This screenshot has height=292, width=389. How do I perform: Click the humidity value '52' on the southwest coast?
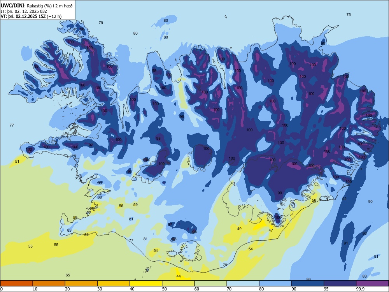pos(86,234)
